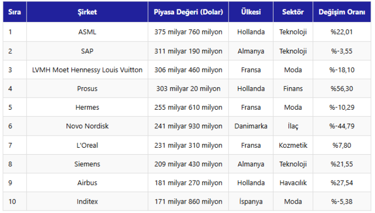
Task: Click the Piyasa Değeri (Dolar) header
Action: point(188,12)
